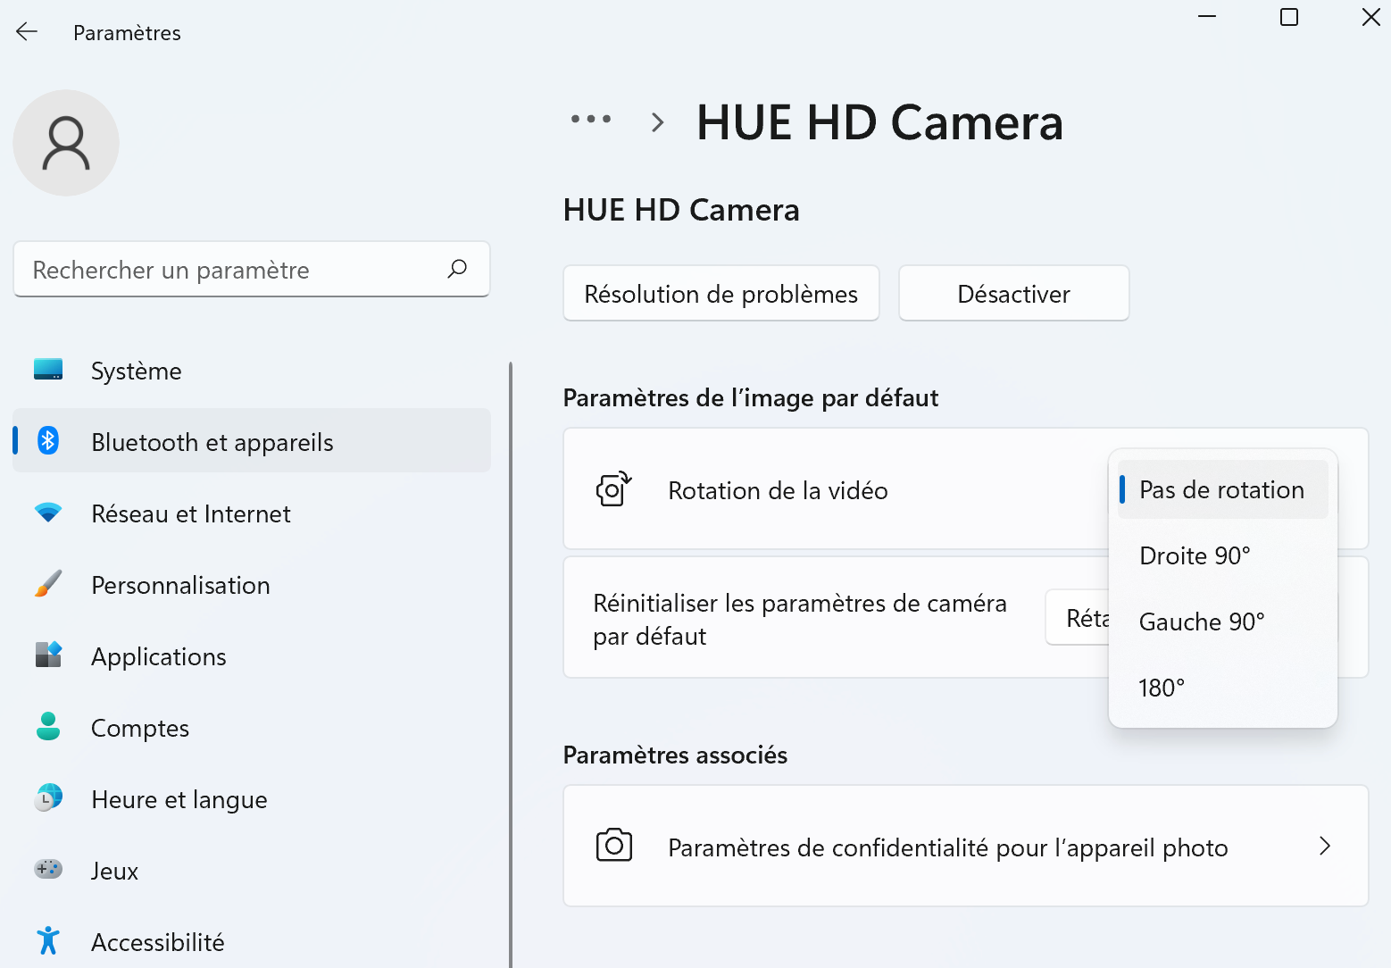Open Personnalisation category
The height and width of the screenshot is (968, 1391).
[252, 584]
